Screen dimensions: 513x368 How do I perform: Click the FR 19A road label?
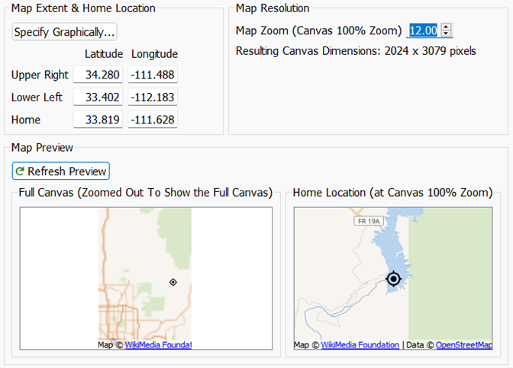(367, 221)
